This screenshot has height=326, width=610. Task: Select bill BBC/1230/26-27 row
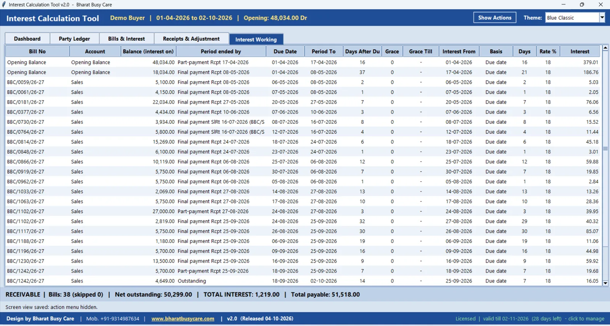(303, 261)
